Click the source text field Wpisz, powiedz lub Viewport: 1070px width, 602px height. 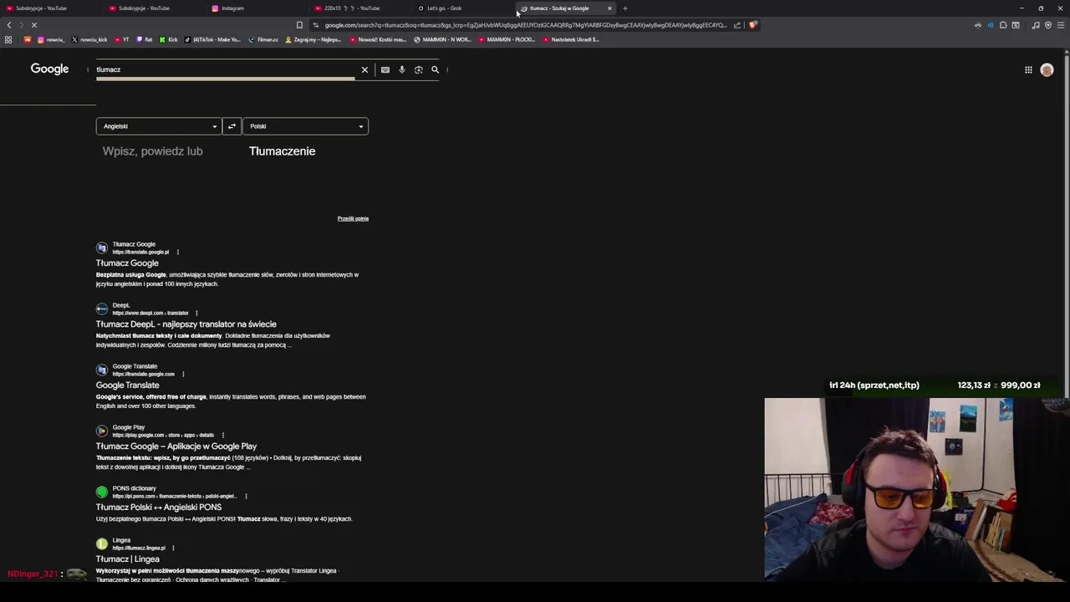[153, 151]
